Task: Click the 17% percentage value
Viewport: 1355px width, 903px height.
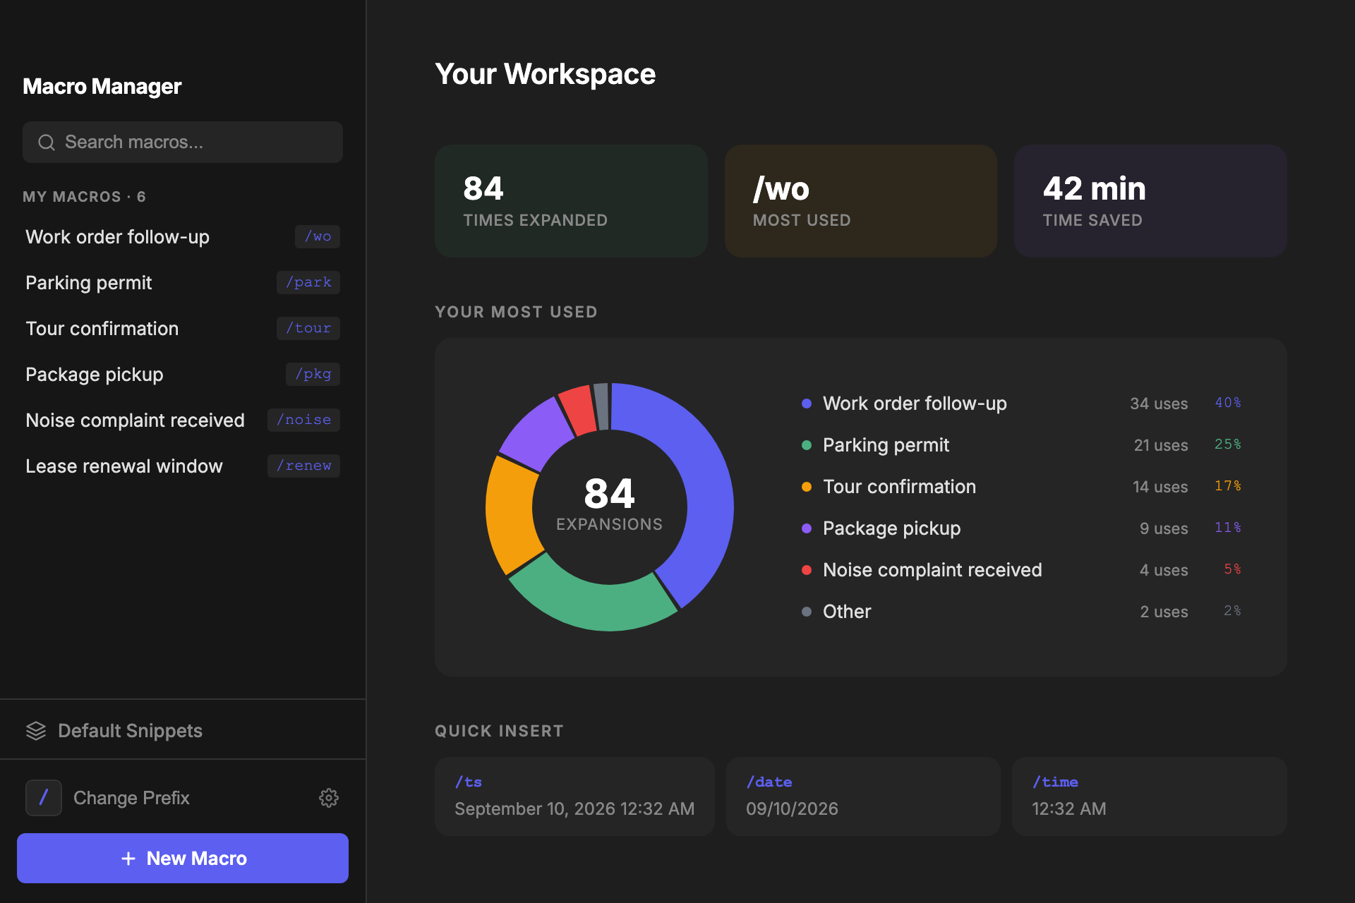Action: 1227,486
